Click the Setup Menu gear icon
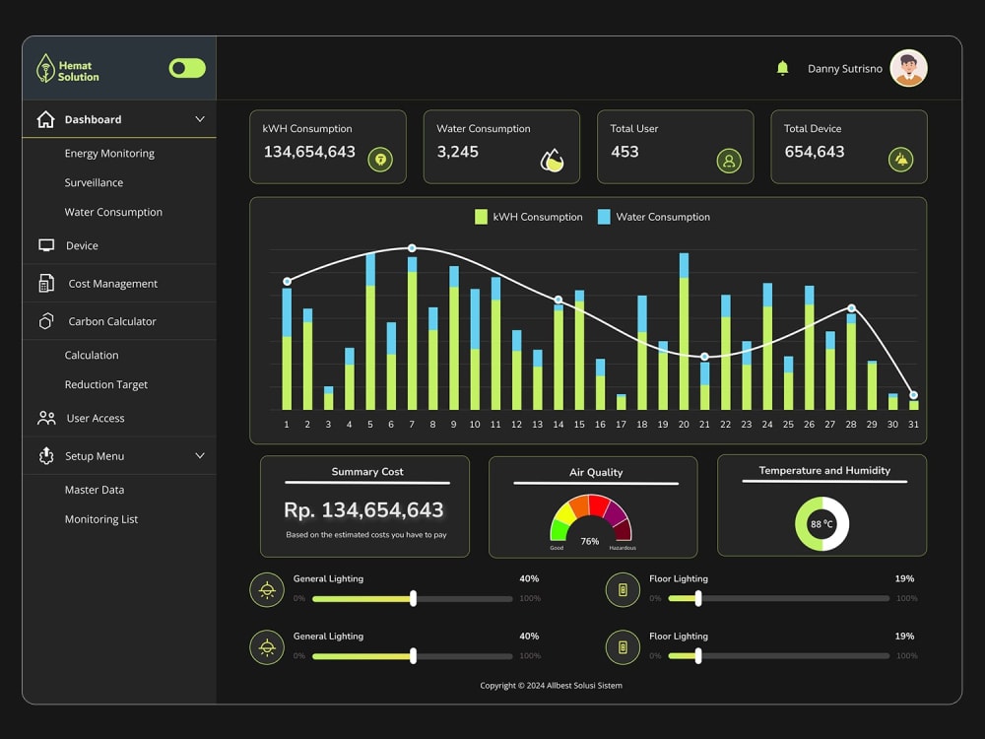This screenshot has height=739, width=985. click(46, 455)
